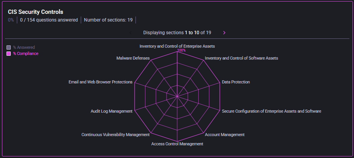Click the center data point of radar chart
354x158 pixels.
(177, 97)
